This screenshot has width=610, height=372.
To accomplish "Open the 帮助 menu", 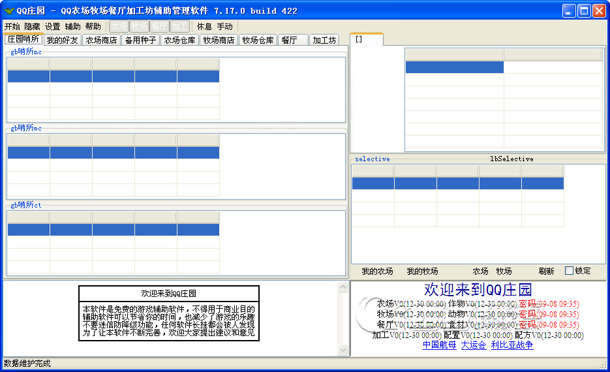I will point(93,27).
